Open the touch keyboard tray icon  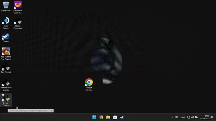pos(177,117)
